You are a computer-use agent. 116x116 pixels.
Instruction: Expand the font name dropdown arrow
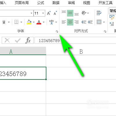click(31, 13)
